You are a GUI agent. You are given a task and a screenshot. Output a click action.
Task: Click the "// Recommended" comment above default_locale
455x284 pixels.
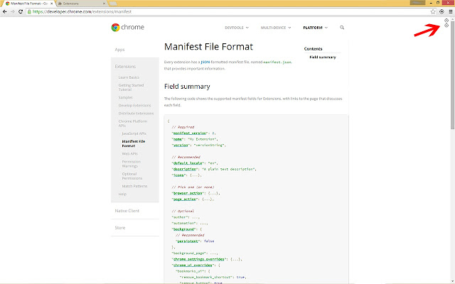[x=186, y=157]
